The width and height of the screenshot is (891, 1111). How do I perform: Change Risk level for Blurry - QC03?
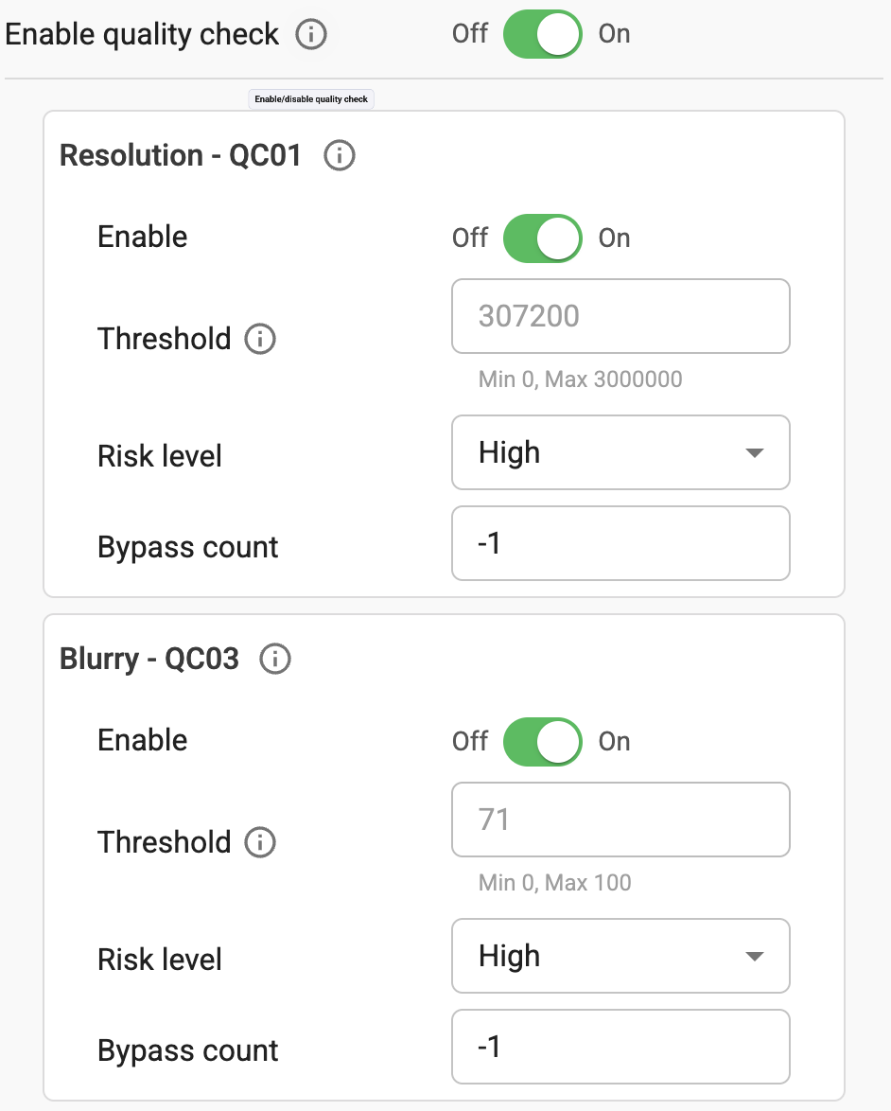point(620,956)
